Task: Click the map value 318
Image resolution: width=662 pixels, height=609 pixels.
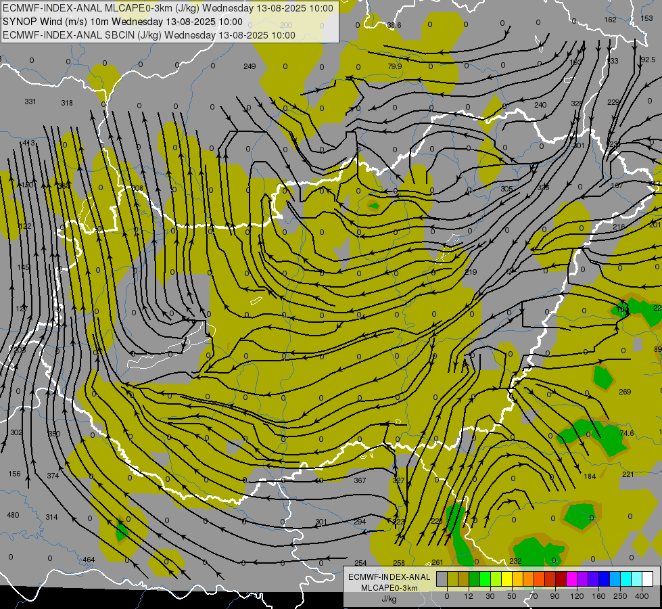Action: [67, 103]
